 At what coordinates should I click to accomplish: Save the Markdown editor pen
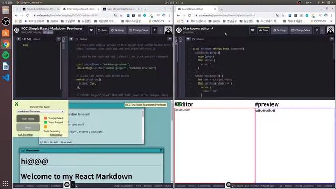(x=264, y=30)
